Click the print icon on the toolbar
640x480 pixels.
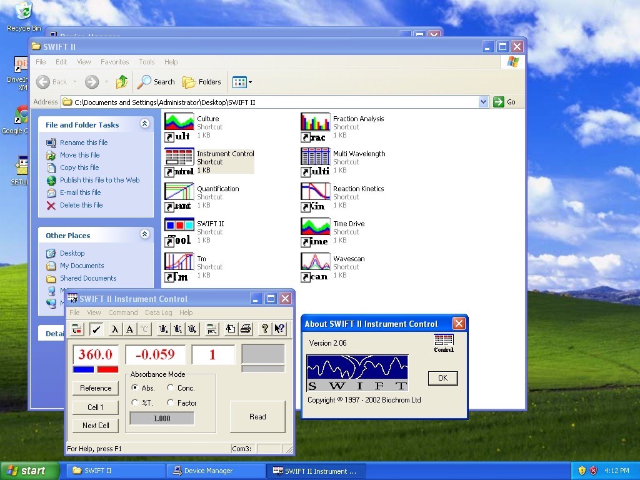click(244, 329)
